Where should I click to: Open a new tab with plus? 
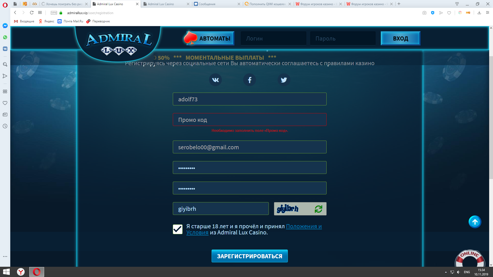click(x=399, y=4)
